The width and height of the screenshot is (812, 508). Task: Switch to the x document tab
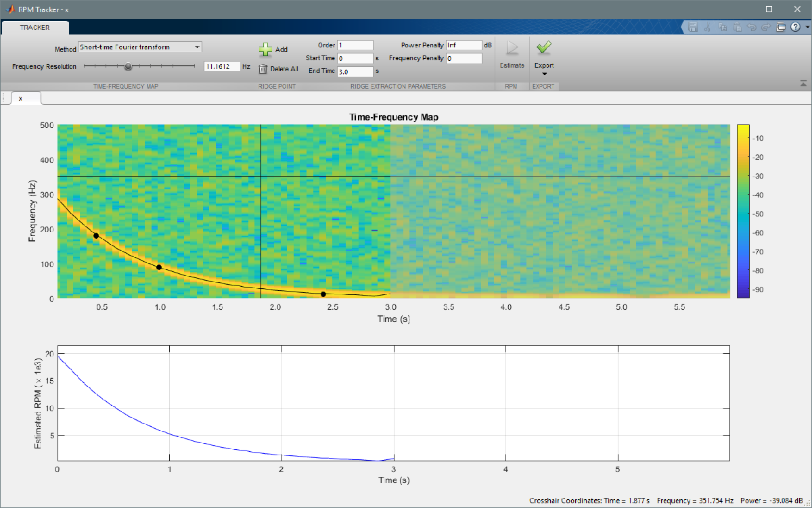[x=20, y=99]
